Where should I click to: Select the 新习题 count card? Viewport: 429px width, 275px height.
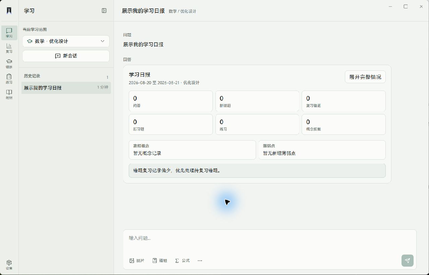pos(171,124)
